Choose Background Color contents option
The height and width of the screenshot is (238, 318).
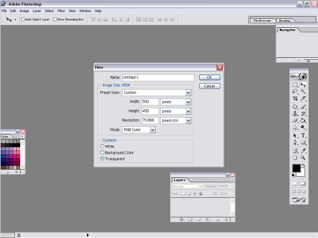point(102,152)
